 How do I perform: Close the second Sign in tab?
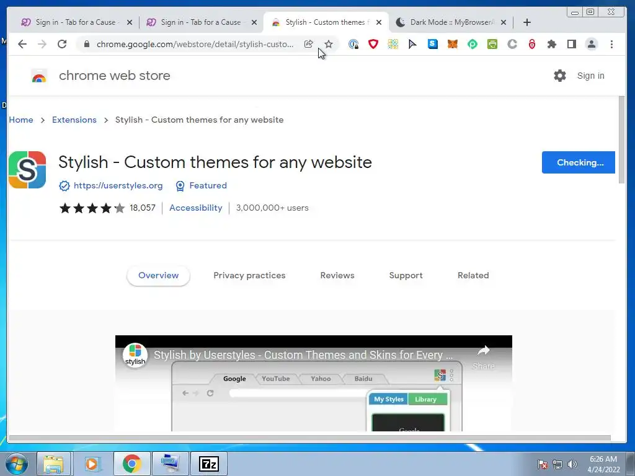254,22
